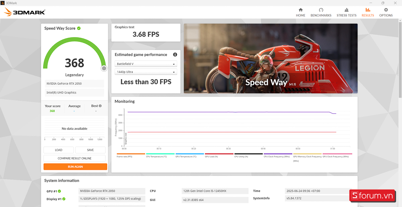Click the 3DMark logo
This screenshot has height=207, width=402.
tap(24, 12)
